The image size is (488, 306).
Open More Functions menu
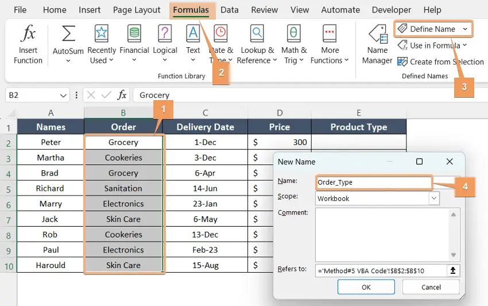tap(330, 44)
